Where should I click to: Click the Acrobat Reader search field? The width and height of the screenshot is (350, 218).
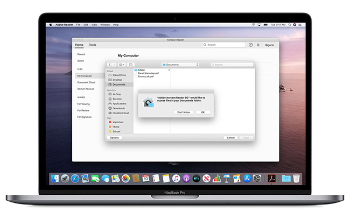pos(224,45)
